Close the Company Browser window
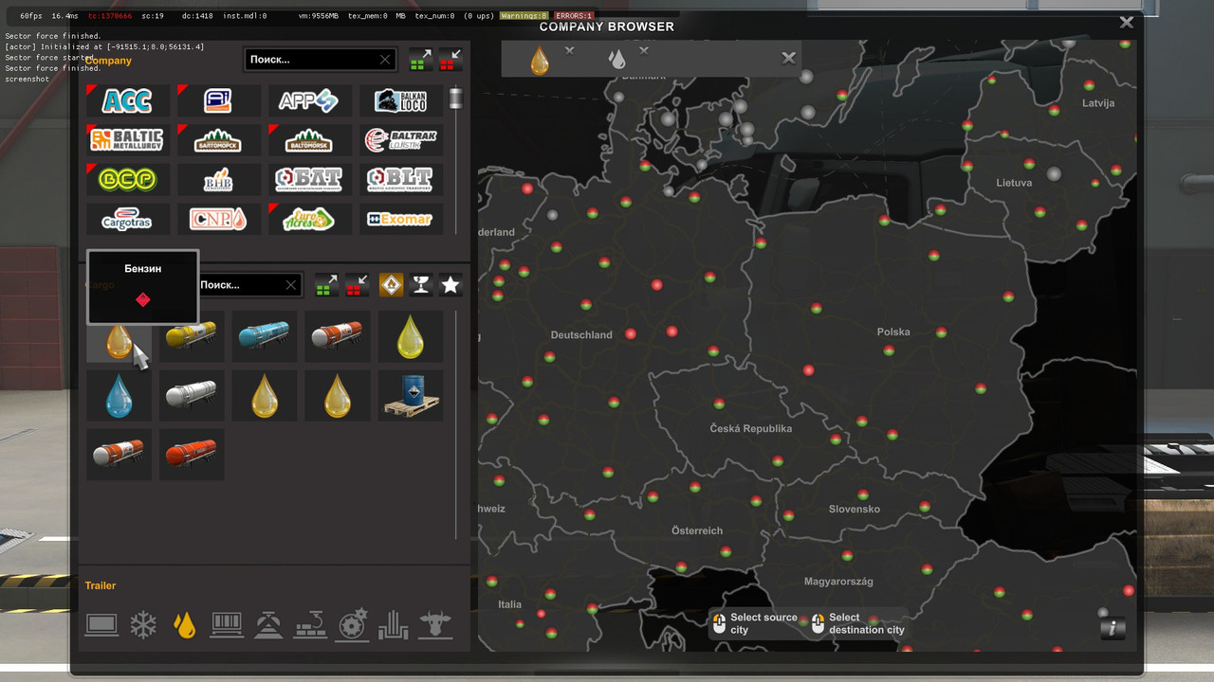 tap(1126, 22)
